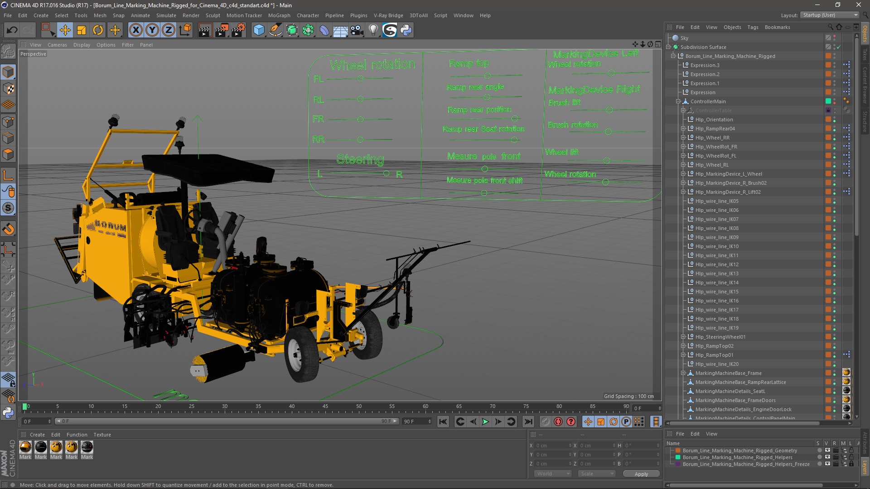Image resolution: width=870 pixels, height=489 pixels.
Task: Toggle Subdivision Surface enable checkmark
Action: coord(839,47)
